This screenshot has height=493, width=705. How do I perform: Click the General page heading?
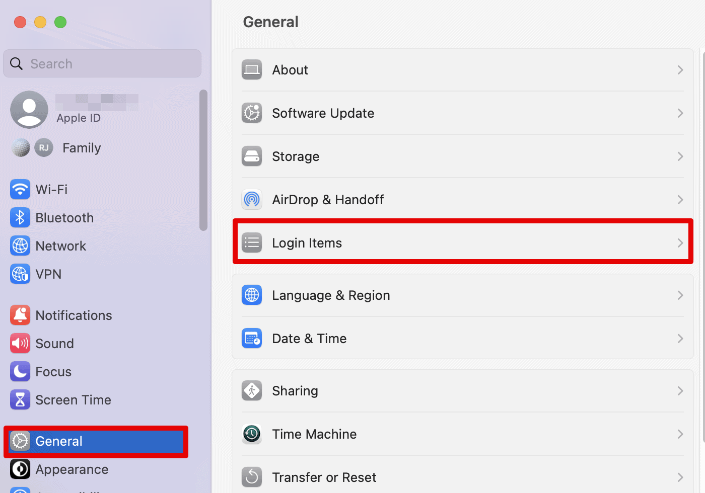[271, 22]
